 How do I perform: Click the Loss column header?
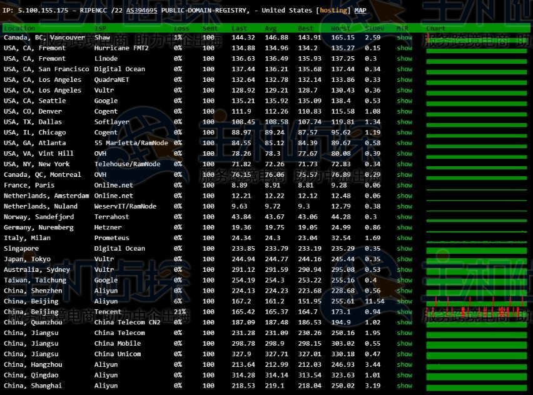click(181, 28)
